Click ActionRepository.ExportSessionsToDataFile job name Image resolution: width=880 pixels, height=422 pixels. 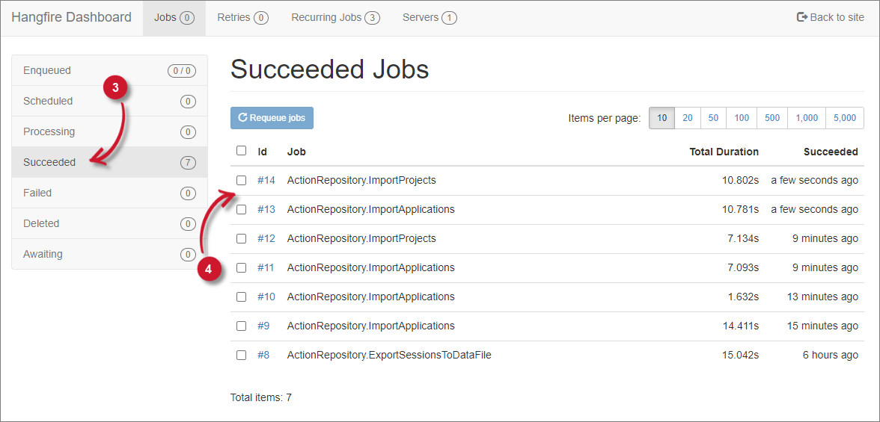point(389,356)
